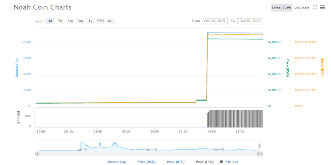Toggle 24h Vol series in legend
The height and width of the screenshot is (165, 331).
pos(228,162)
